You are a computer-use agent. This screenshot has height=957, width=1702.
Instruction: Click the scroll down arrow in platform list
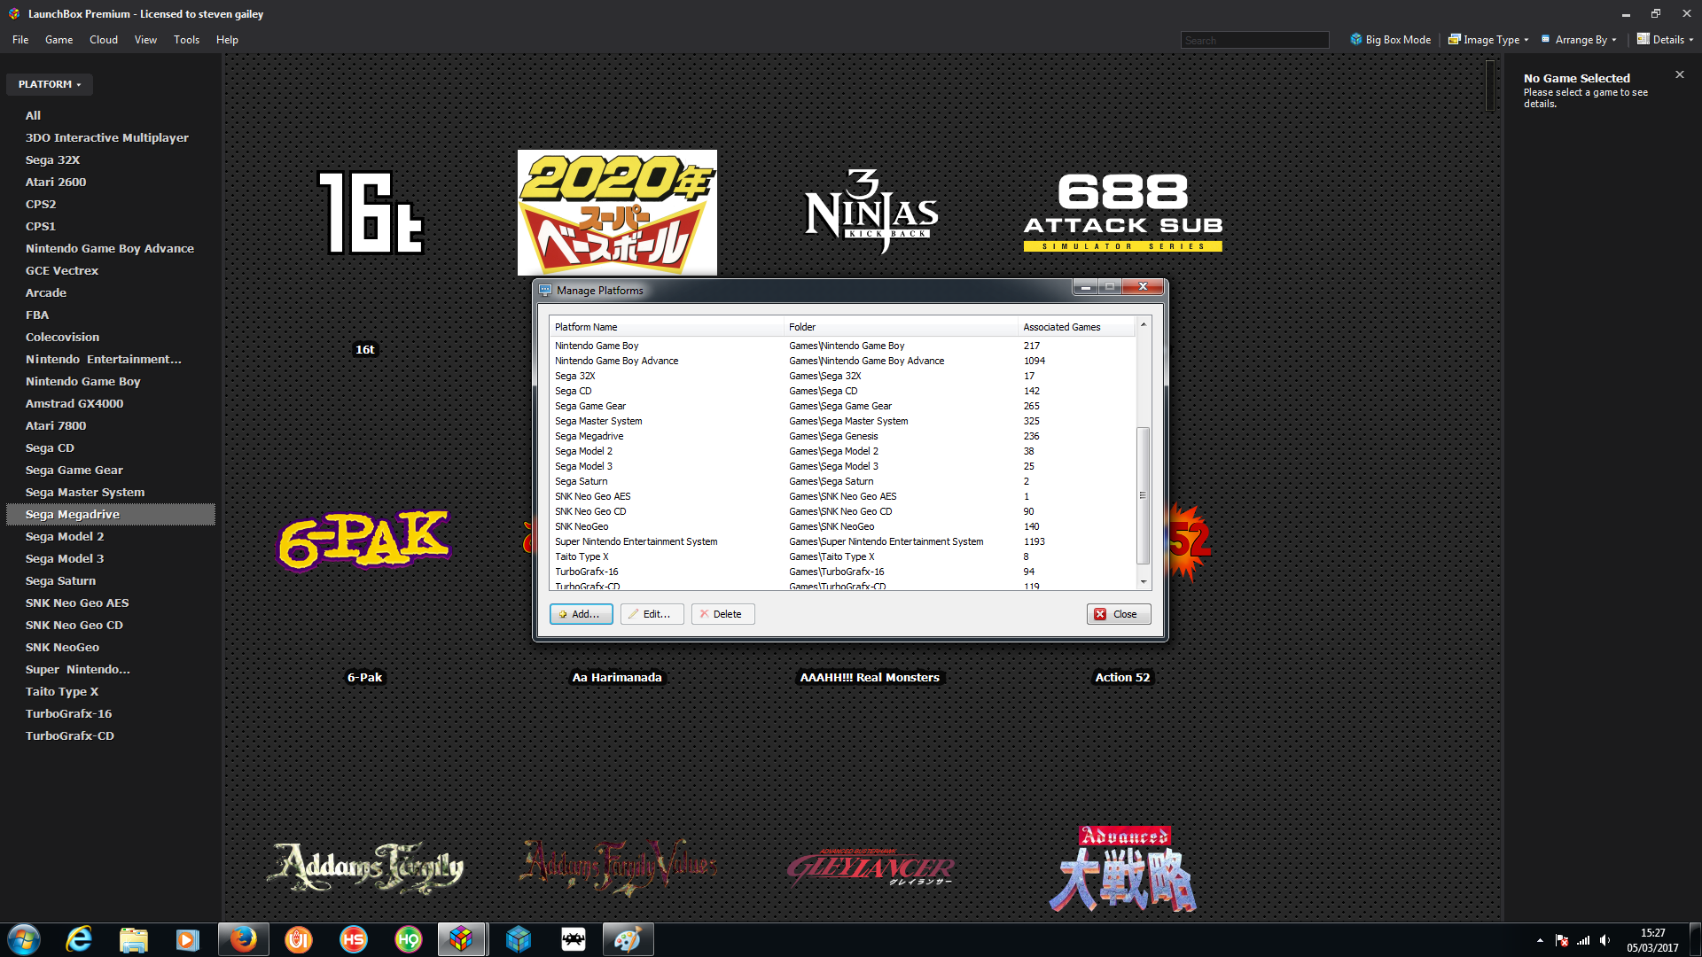tap(1143, 582)
